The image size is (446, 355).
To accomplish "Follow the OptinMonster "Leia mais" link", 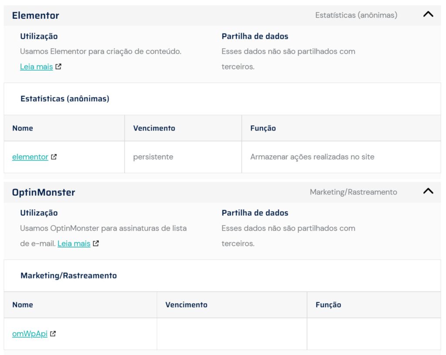I will click(x=74, y=244).
